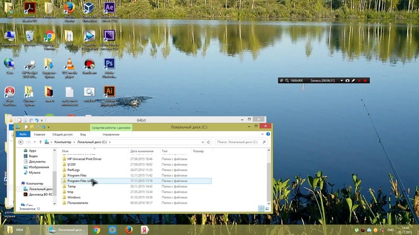419x235 pixels.
Task: Take a screenshot with the recorder camera icon
Action: pyautogui.click(x=348, y=80)
